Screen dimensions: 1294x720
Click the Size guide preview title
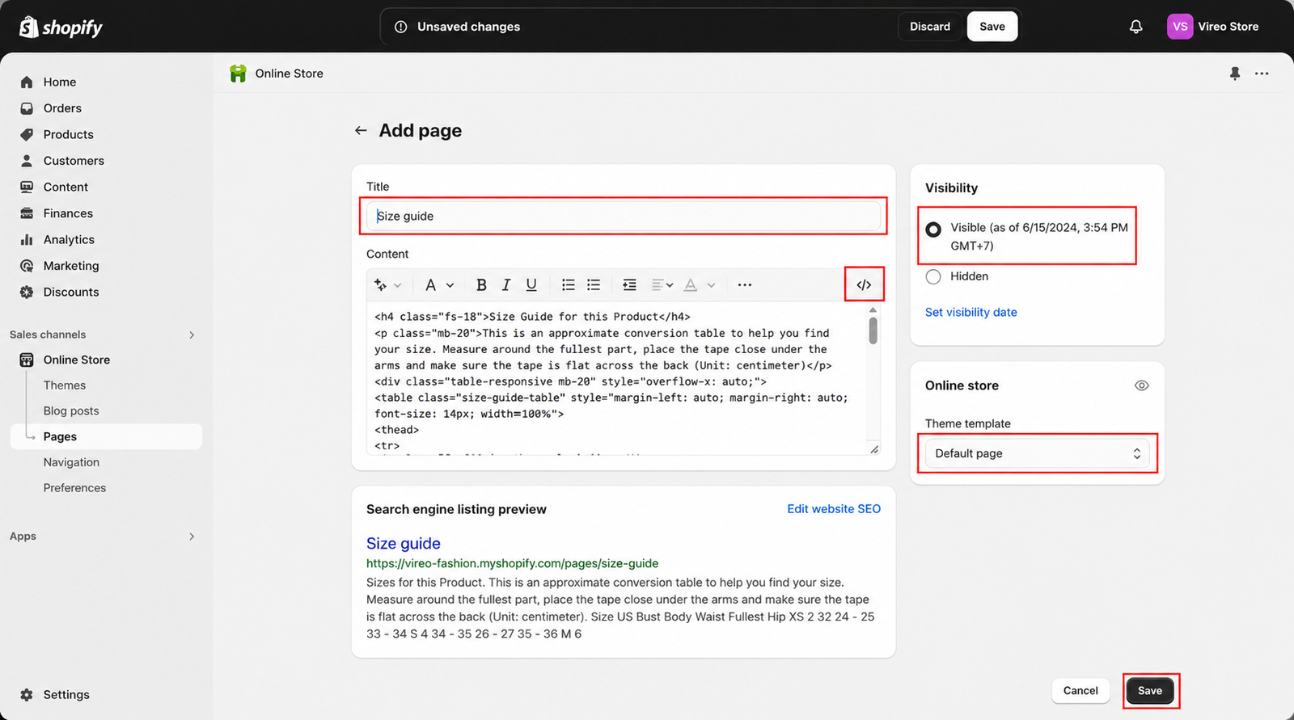(x=404, y=543)
